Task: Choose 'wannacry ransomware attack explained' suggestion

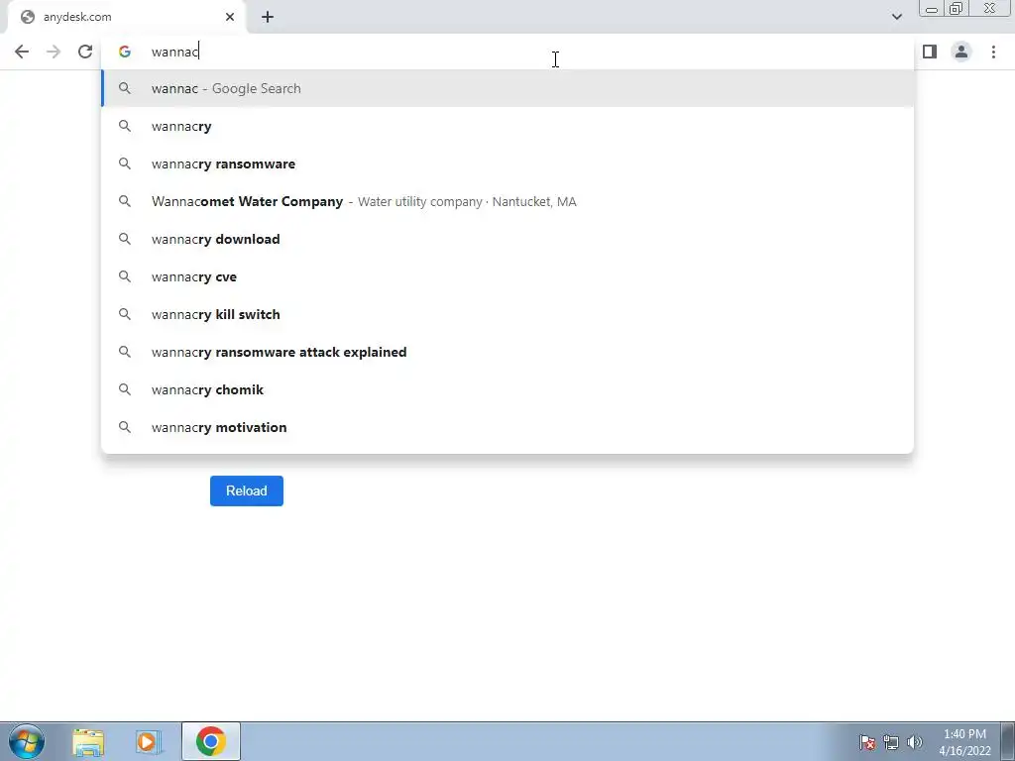Action: 507,352
